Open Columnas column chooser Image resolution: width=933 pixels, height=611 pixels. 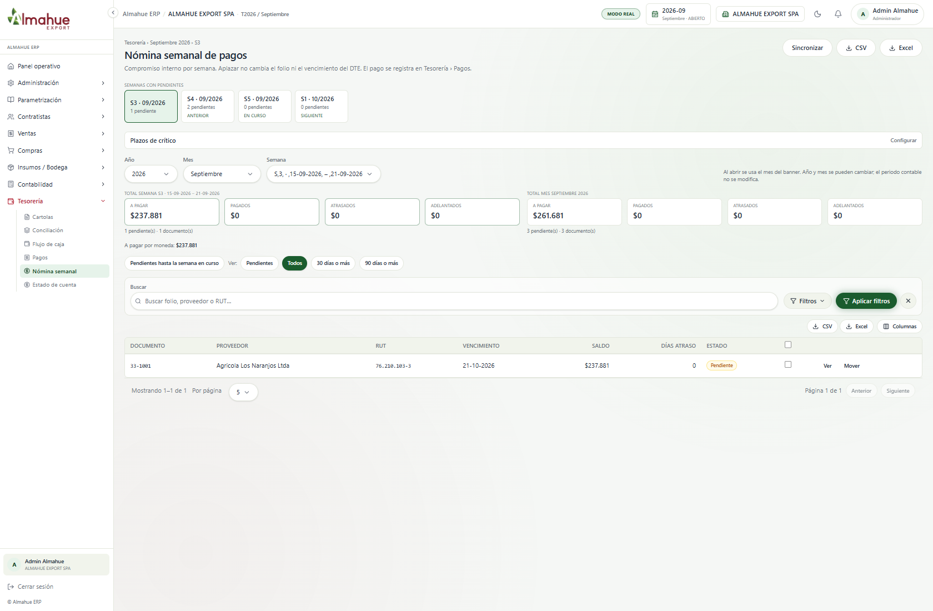click(900, 327)
